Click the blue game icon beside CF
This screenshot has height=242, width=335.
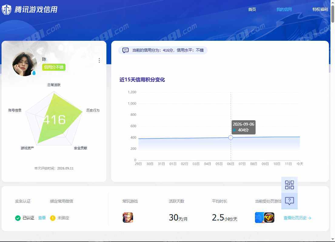point(260,218)
